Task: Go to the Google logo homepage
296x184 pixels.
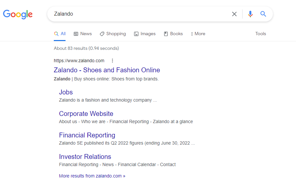Action: coord(18,14)
